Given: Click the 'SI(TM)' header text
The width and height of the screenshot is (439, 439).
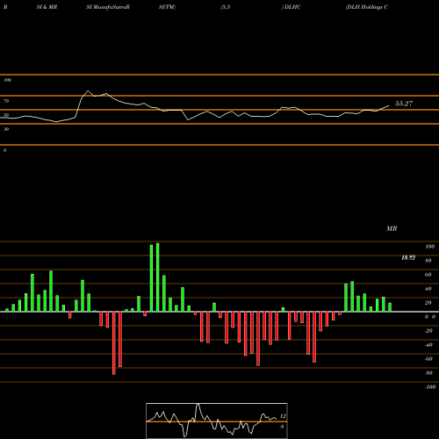Looking at the screenshot, I should click(167, 7).
